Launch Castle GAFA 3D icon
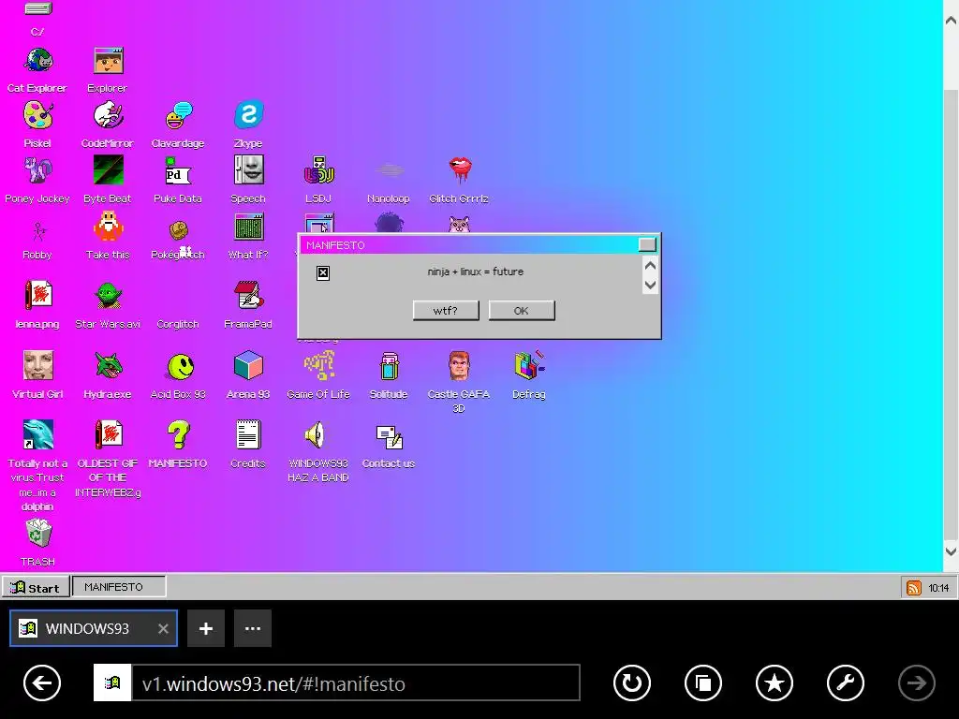Viewport: 959px width, 719px height. click(459, 366)
